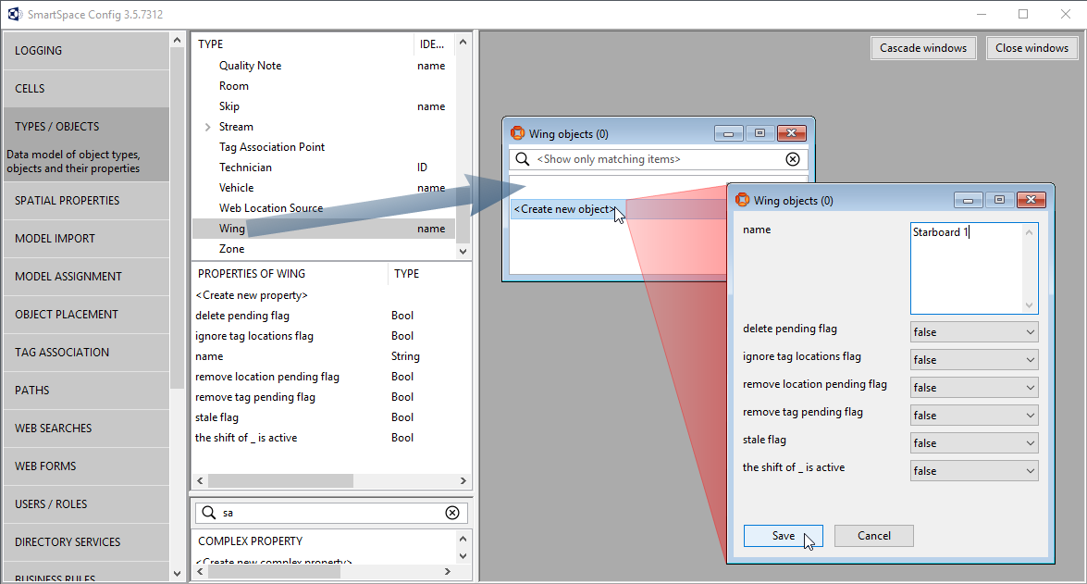Close the front Wing objects dialog

(x=1031, y=201)
